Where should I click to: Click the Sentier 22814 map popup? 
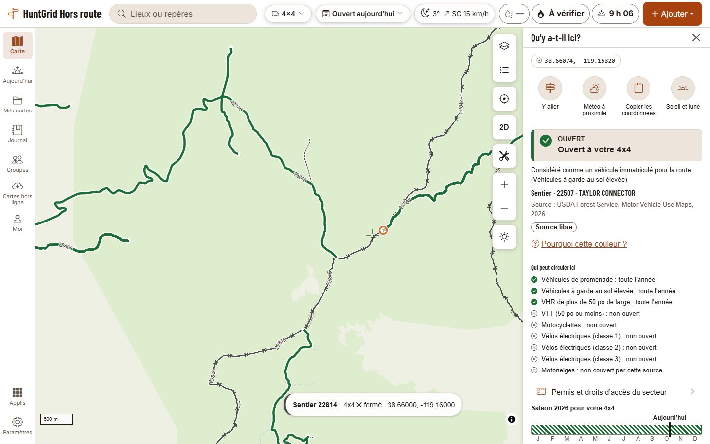[x=373, y=405]
